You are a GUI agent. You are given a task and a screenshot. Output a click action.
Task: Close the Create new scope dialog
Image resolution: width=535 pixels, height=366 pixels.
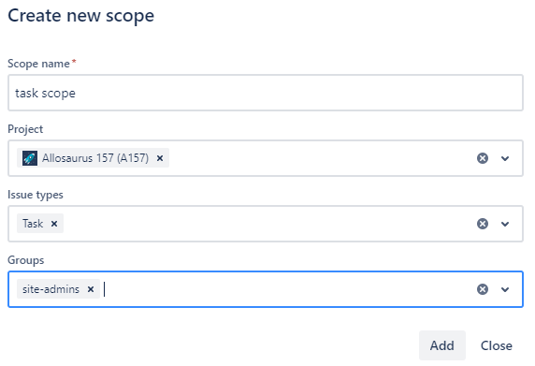[x=496, y=345]
